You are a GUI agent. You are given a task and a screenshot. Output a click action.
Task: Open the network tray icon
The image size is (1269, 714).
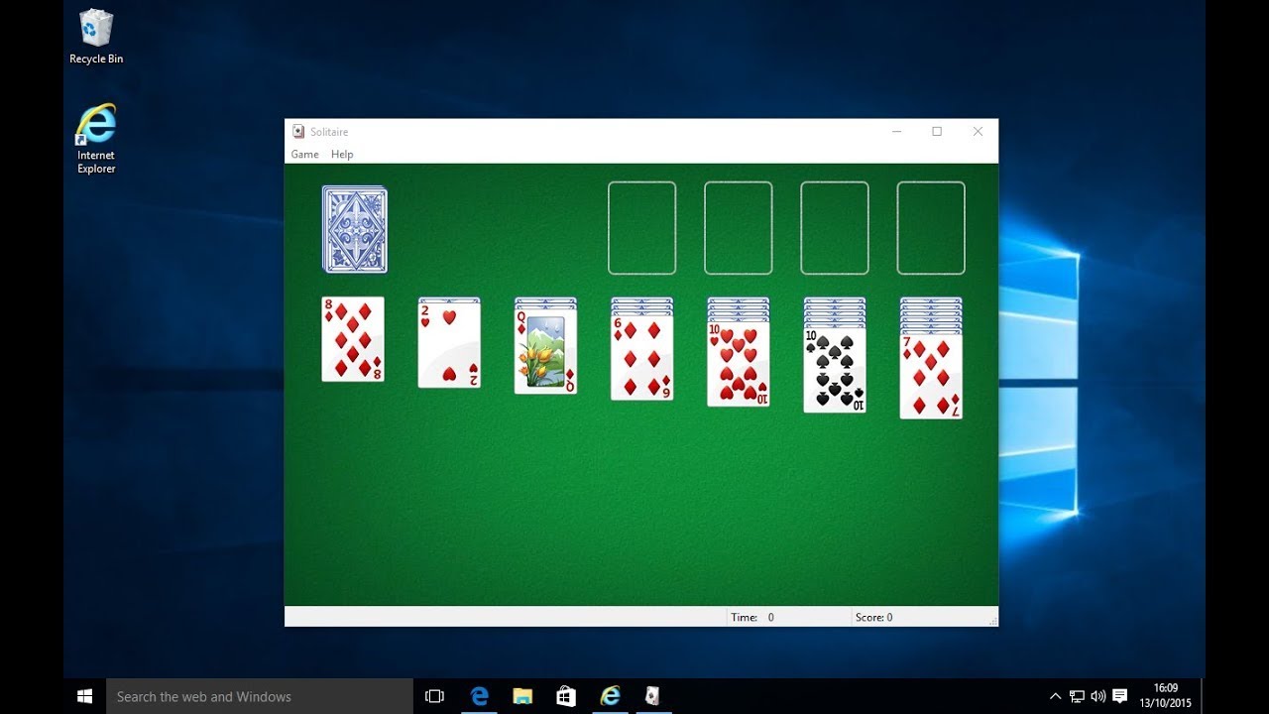1077,696
